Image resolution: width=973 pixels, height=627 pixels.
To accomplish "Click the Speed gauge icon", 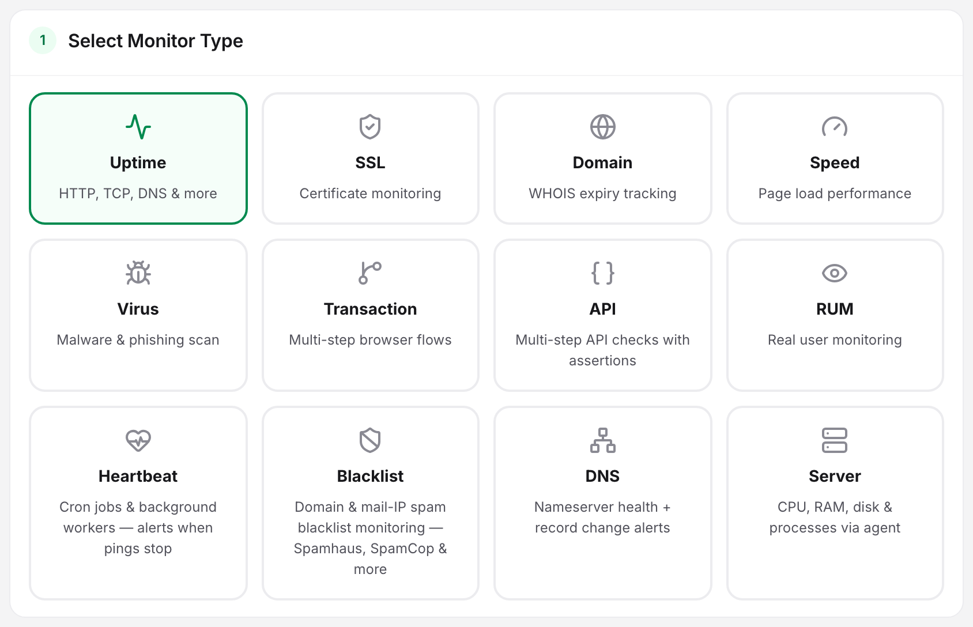I will 835,127.
